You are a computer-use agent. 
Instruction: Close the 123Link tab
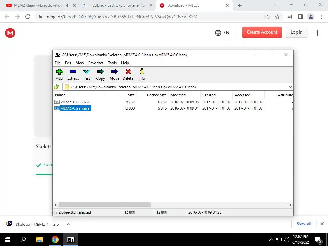[x=151, y=6]
